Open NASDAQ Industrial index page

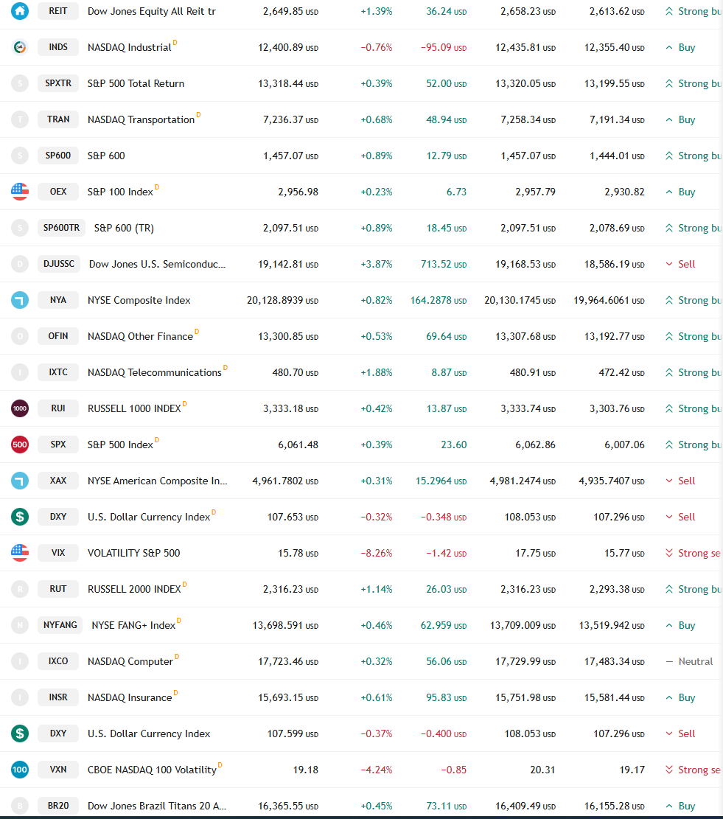tap(130, 47)
